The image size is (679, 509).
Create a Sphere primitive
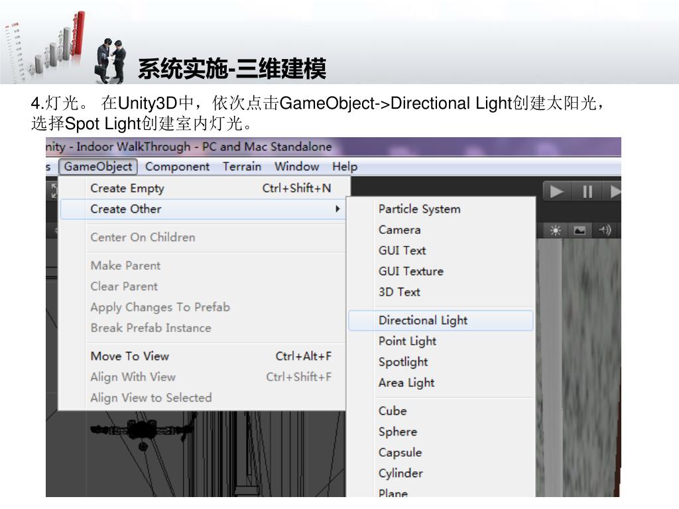point(441,431)
